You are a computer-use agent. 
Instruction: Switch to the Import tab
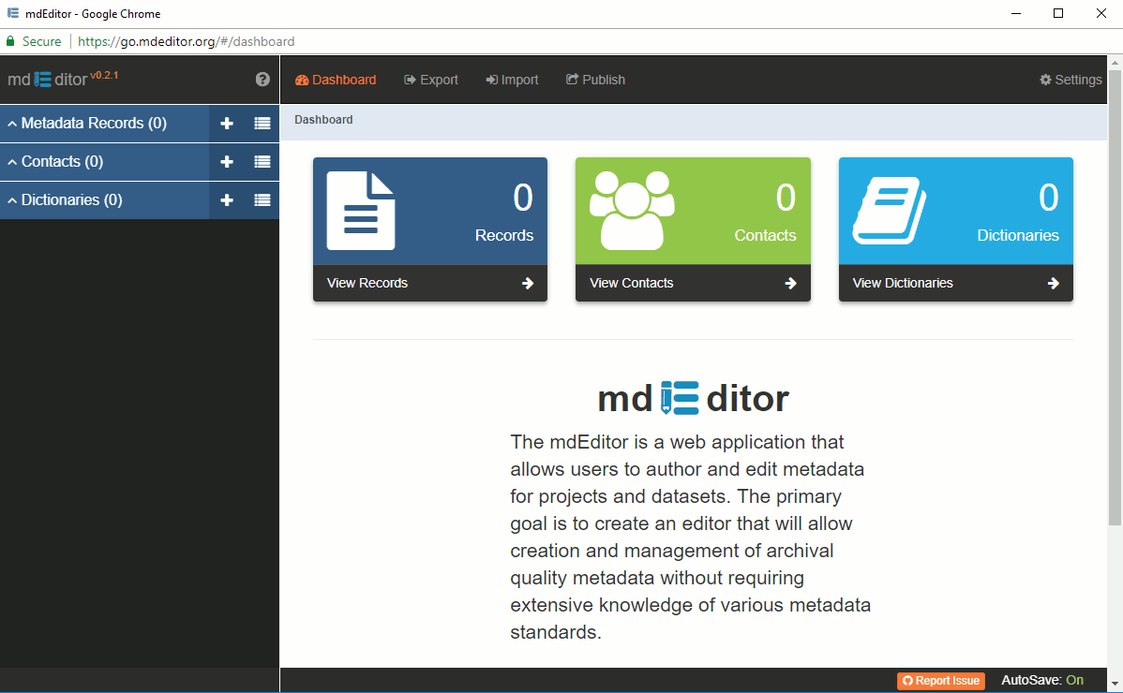(x=512, y=81)
